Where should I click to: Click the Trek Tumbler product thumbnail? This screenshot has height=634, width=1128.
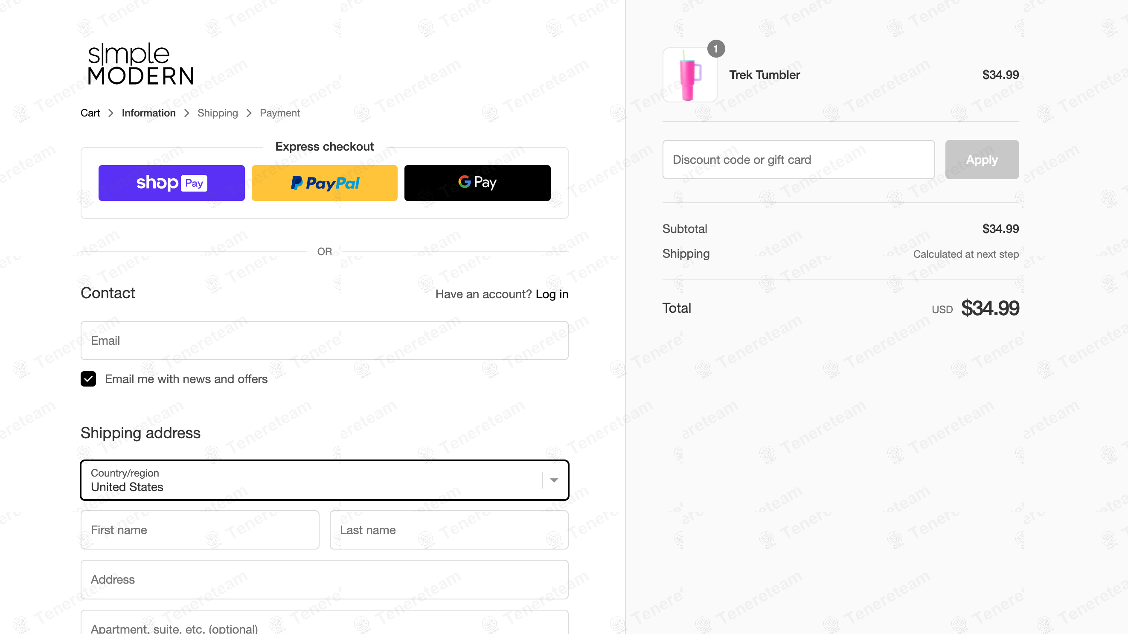tap(689, 75)
